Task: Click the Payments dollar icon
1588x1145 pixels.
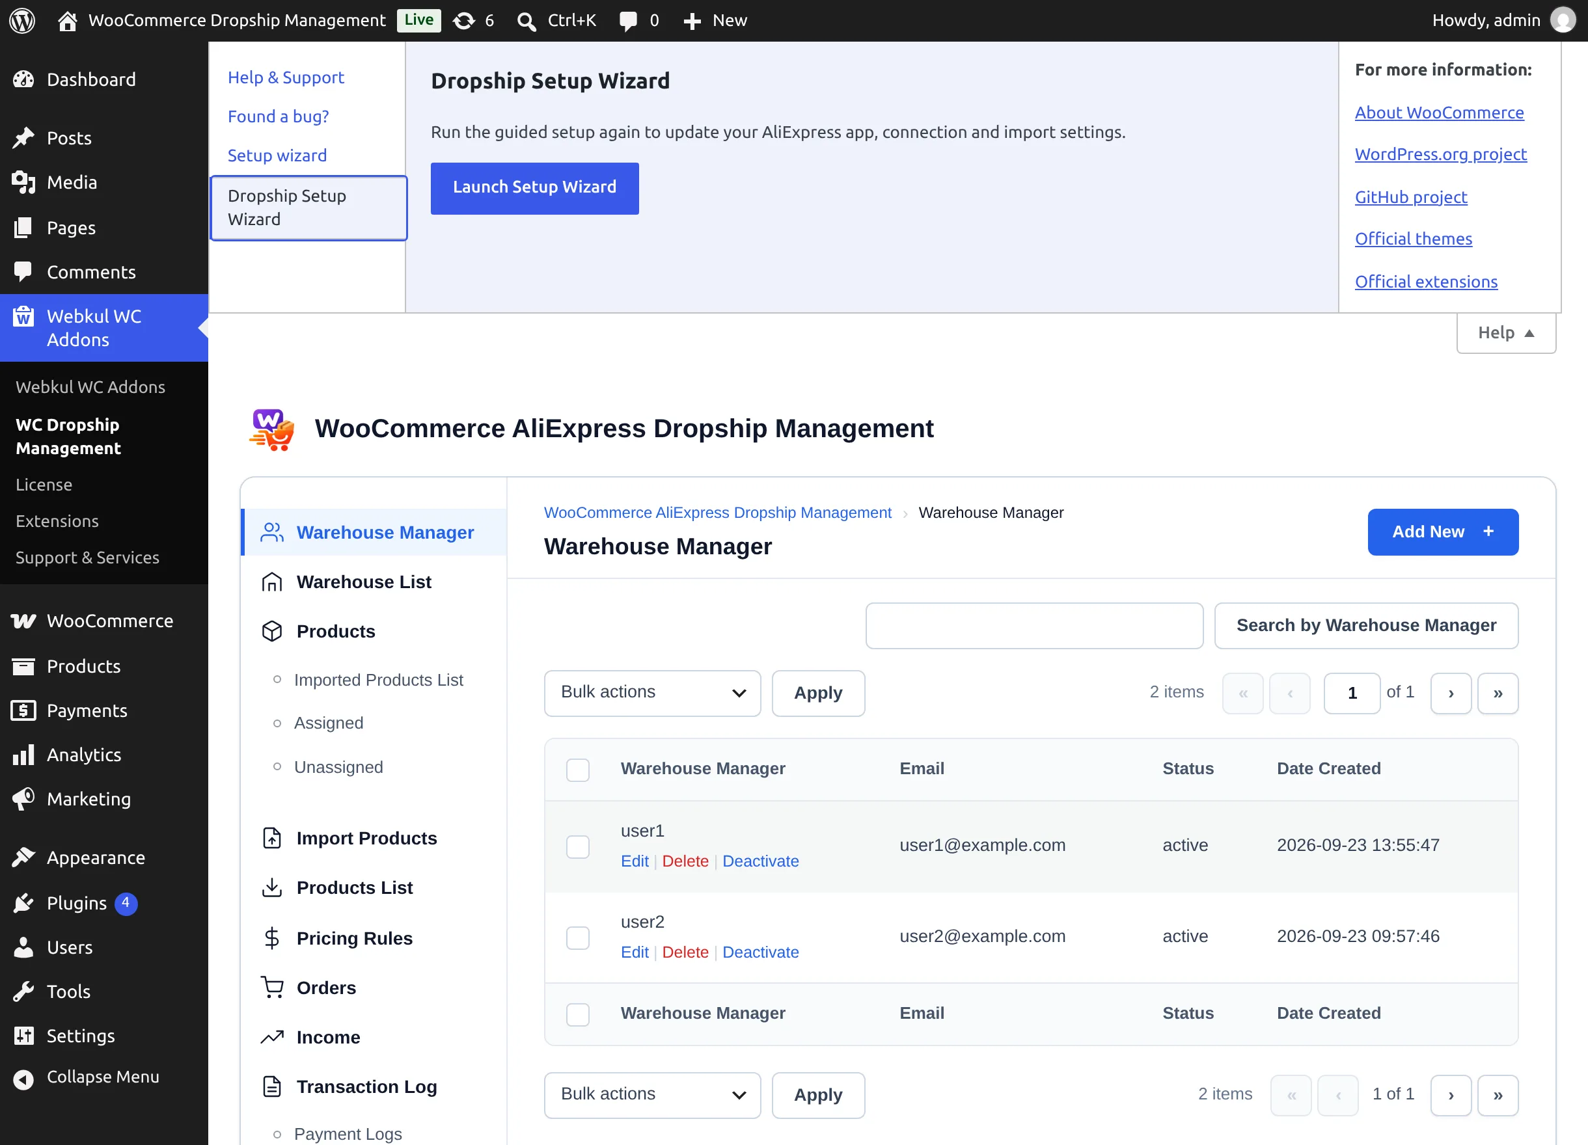Action: tap(23, 710)
